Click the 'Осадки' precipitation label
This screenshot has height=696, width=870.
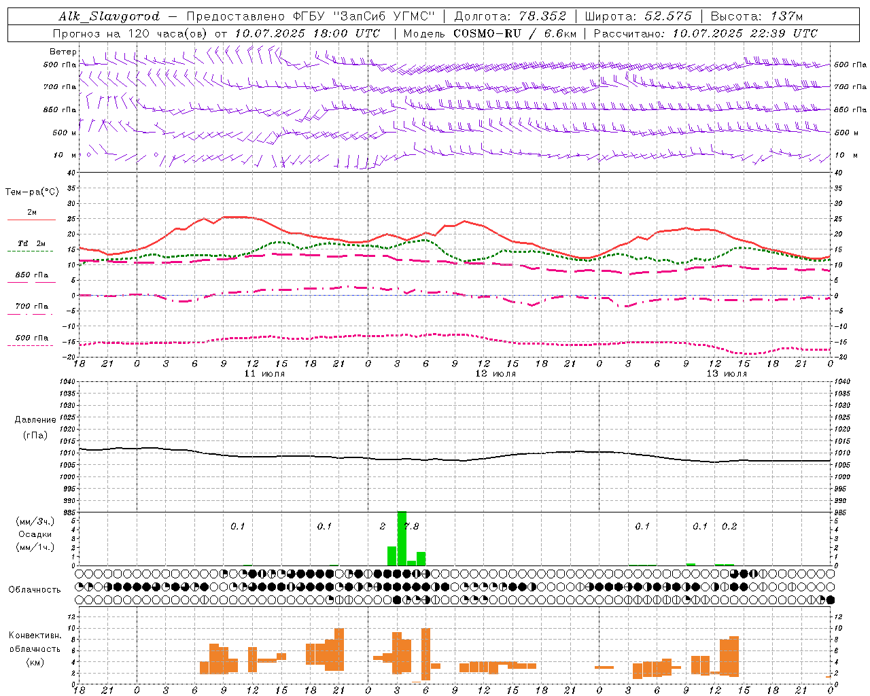point(35,534)
